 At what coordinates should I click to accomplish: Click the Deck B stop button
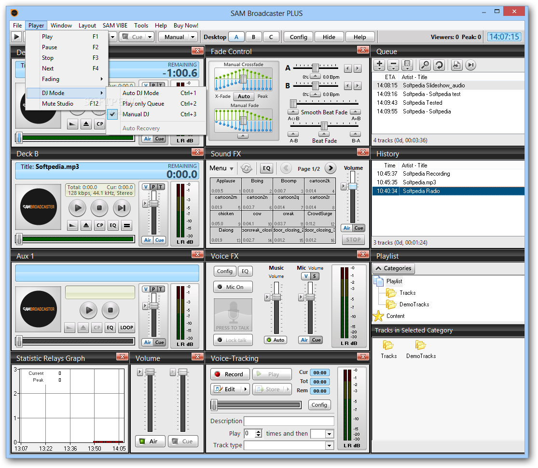[99, 208]
